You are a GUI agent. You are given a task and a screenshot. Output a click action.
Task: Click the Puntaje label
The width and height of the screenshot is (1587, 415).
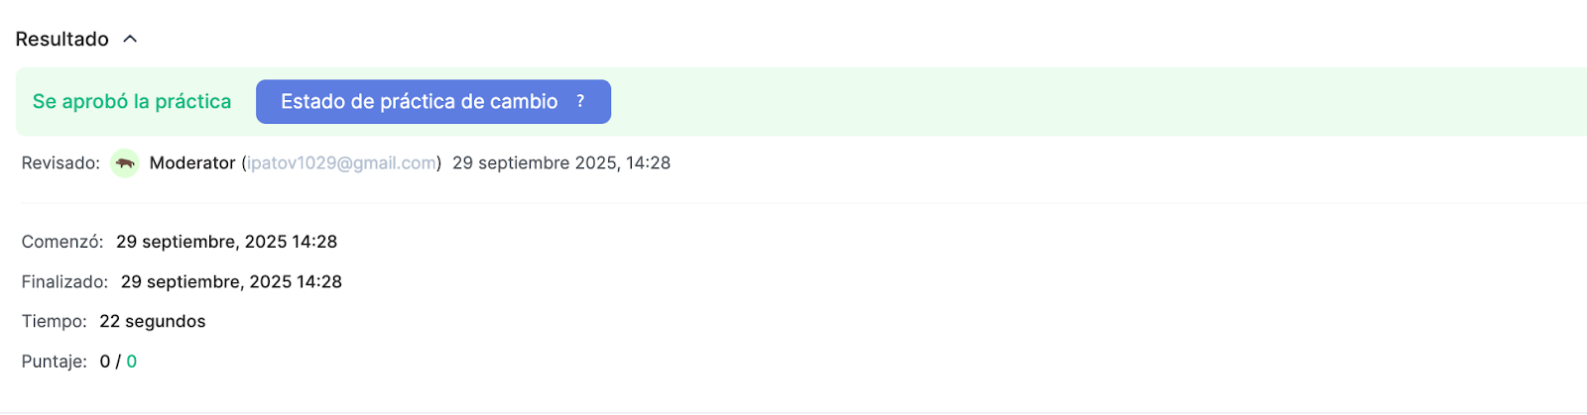[x=54, y=362]
